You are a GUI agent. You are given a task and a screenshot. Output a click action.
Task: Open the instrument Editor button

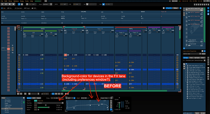(203, 54)
